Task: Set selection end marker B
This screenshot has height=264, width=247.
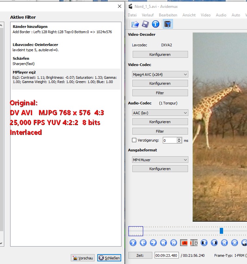Action: coord(194,243)
